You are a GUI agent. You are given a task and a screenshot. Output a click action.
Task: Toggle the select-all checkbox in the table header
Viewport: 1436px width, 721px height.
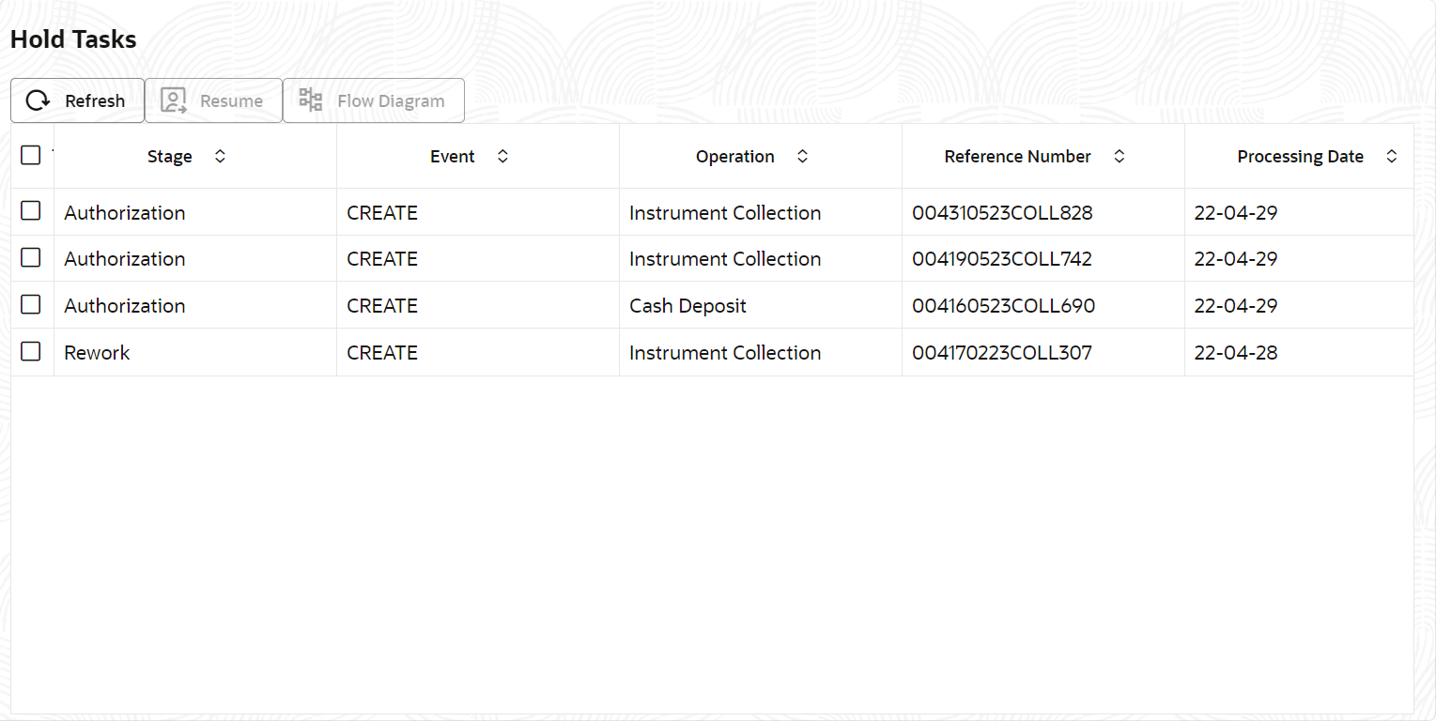click(31, 155)
